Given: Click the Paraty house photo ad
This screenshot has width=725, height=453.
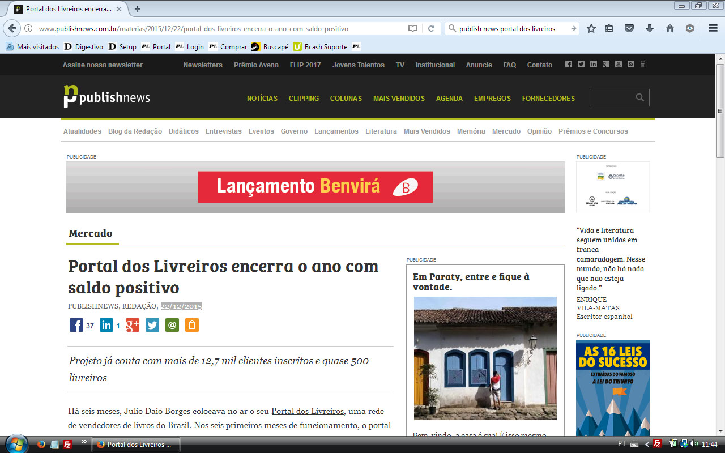Looking at the screenshot, I should point(485,358).
